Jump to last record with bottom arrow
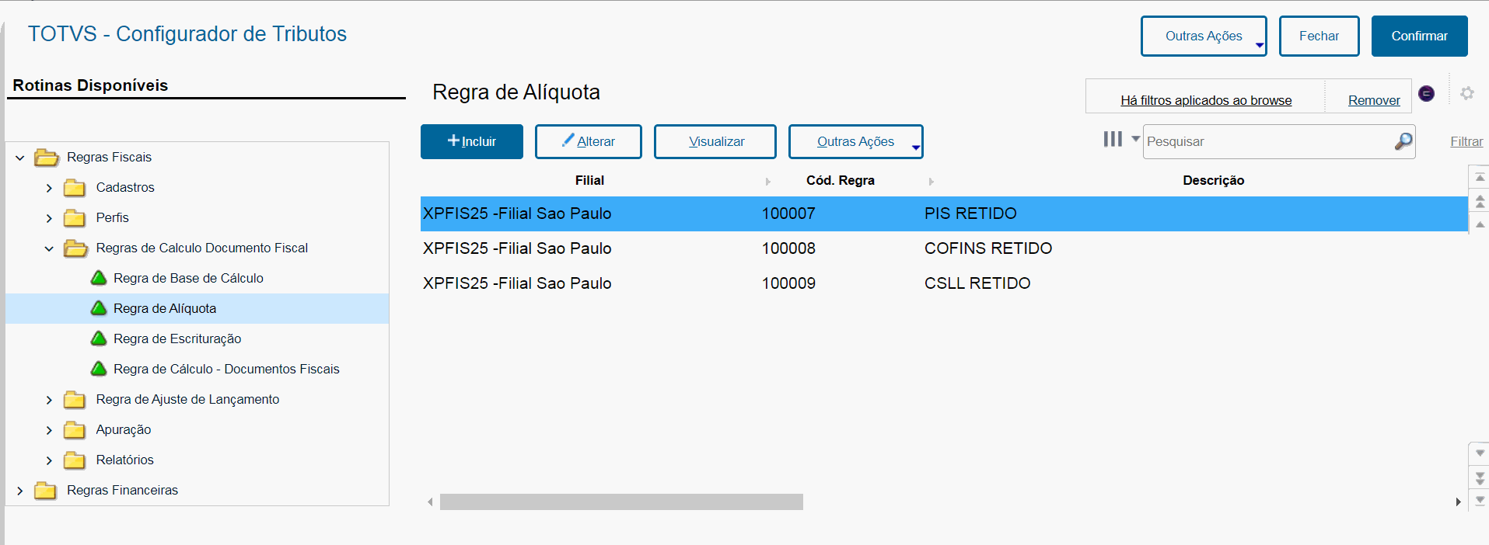1489x545 pixels. [x=1480, y=501]
